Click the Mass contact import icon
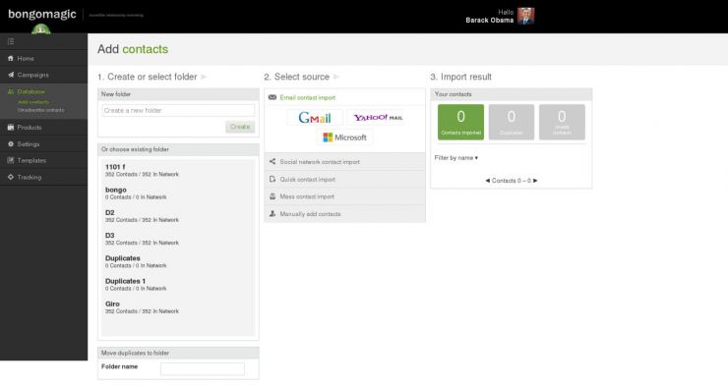728x387 pixels. click(273, 196)
